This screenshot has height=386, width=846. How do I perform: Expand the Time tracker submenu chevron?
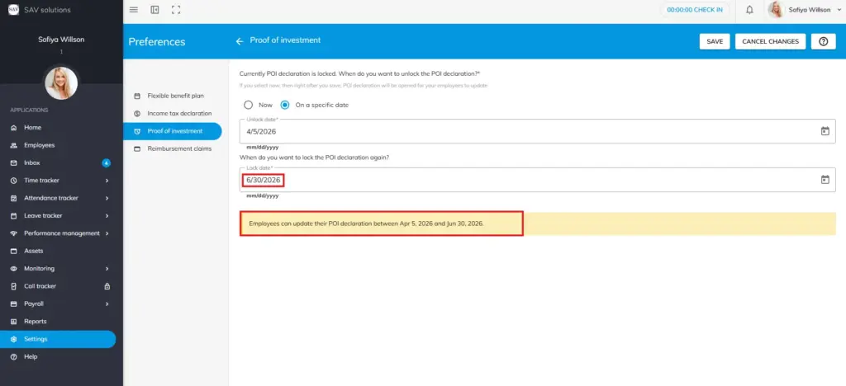107,181
